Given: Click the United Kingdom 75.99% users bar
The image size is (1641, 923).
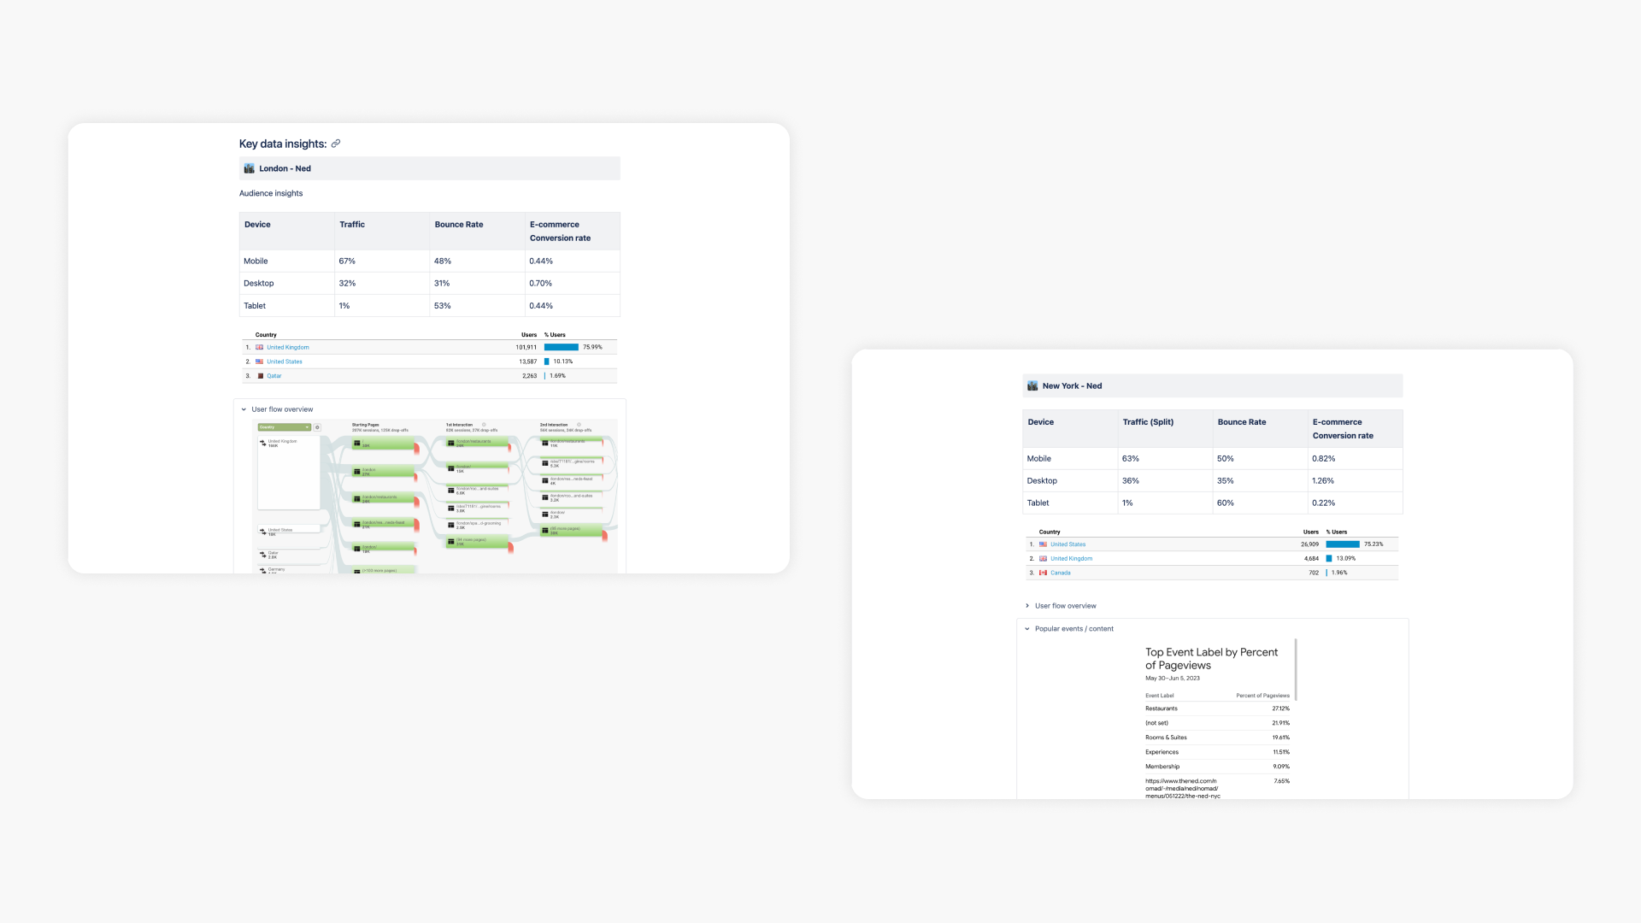Looking at the screenshot, I should click(x=561, y=348).
